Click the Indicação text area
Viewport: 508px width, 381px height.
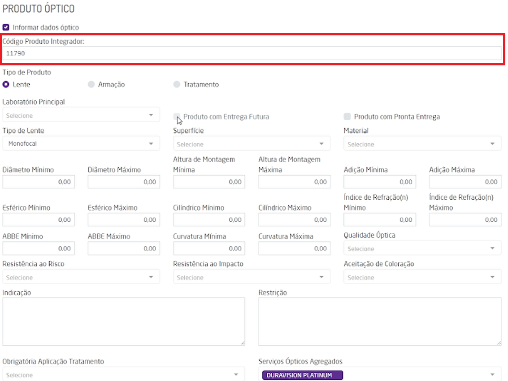124,321
